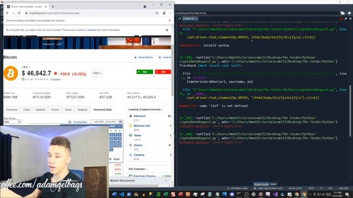Switch to the Forum tab
Image resolution: width=353 pixels, height=198 pixels.
[x=55, y=109]
